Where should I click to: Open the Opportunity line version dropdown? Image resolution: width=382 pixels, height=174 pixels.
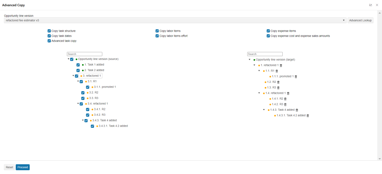345,20
